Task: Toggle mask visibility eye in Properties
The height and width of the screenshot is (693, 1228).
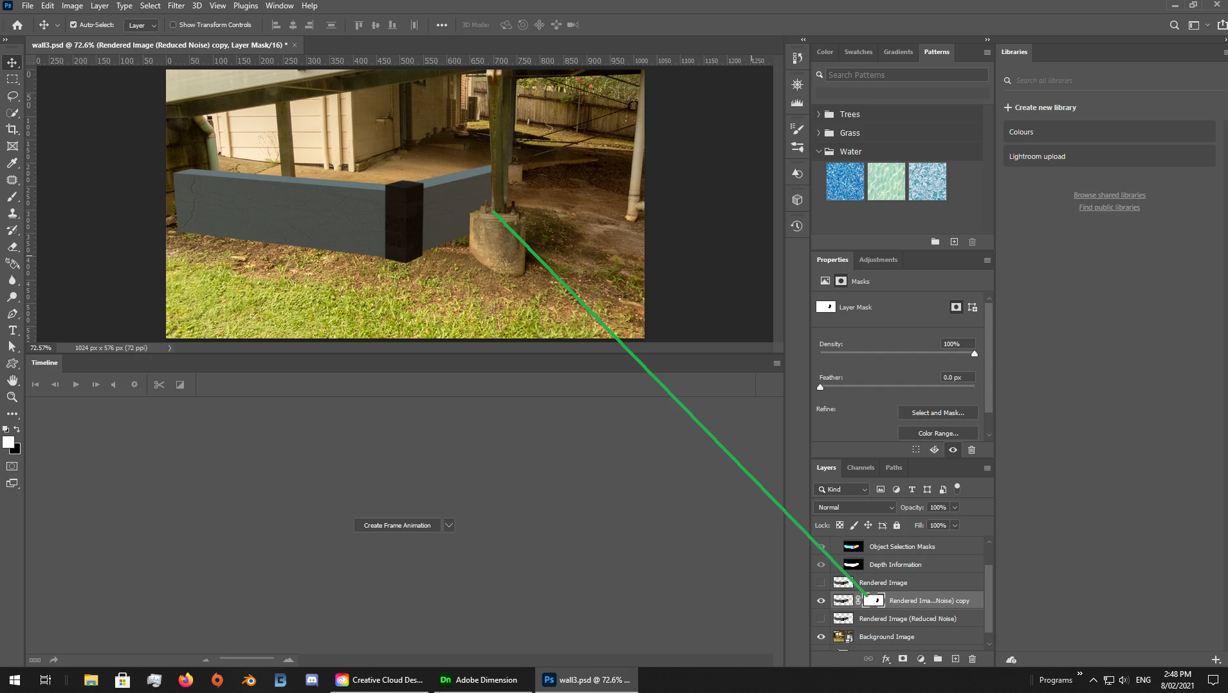Action: pyautogui.click(x=953, y=450)
